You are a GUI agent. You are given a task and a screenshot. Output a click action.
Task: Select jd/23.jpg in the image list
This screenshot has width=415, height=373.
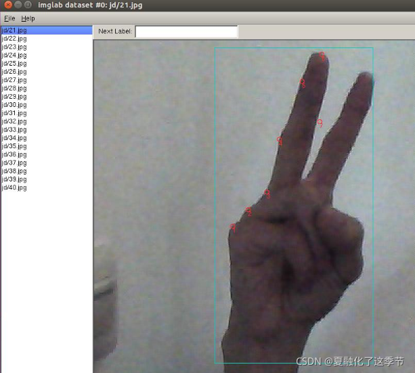tap(47, 47)
